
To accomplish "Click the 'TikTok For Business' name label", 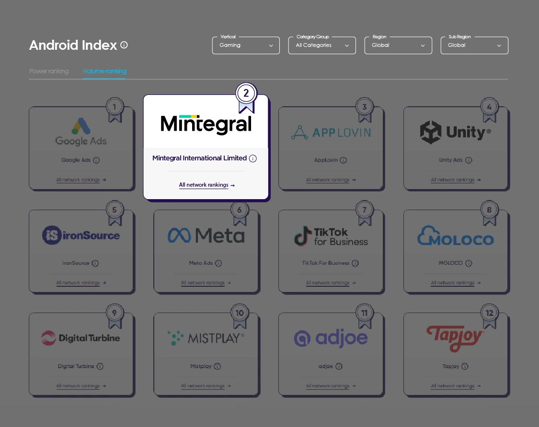I will 325,263.
